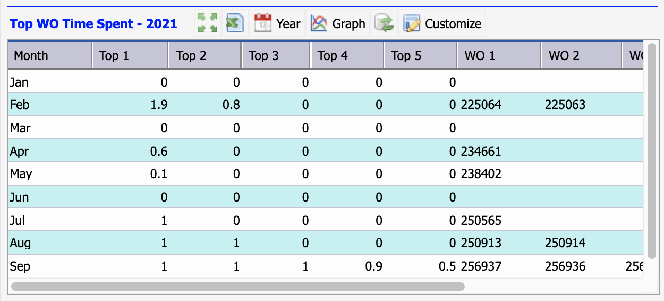The image size is (664, 301).
Task: Select the Aug row label
Action: (x=20, y=243)
